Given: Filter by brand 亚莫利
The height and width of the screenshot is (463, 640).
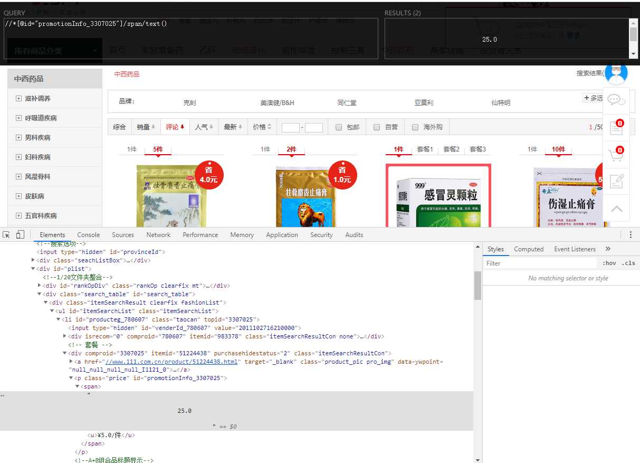Looking at the screenshot, I should [424, 103].
